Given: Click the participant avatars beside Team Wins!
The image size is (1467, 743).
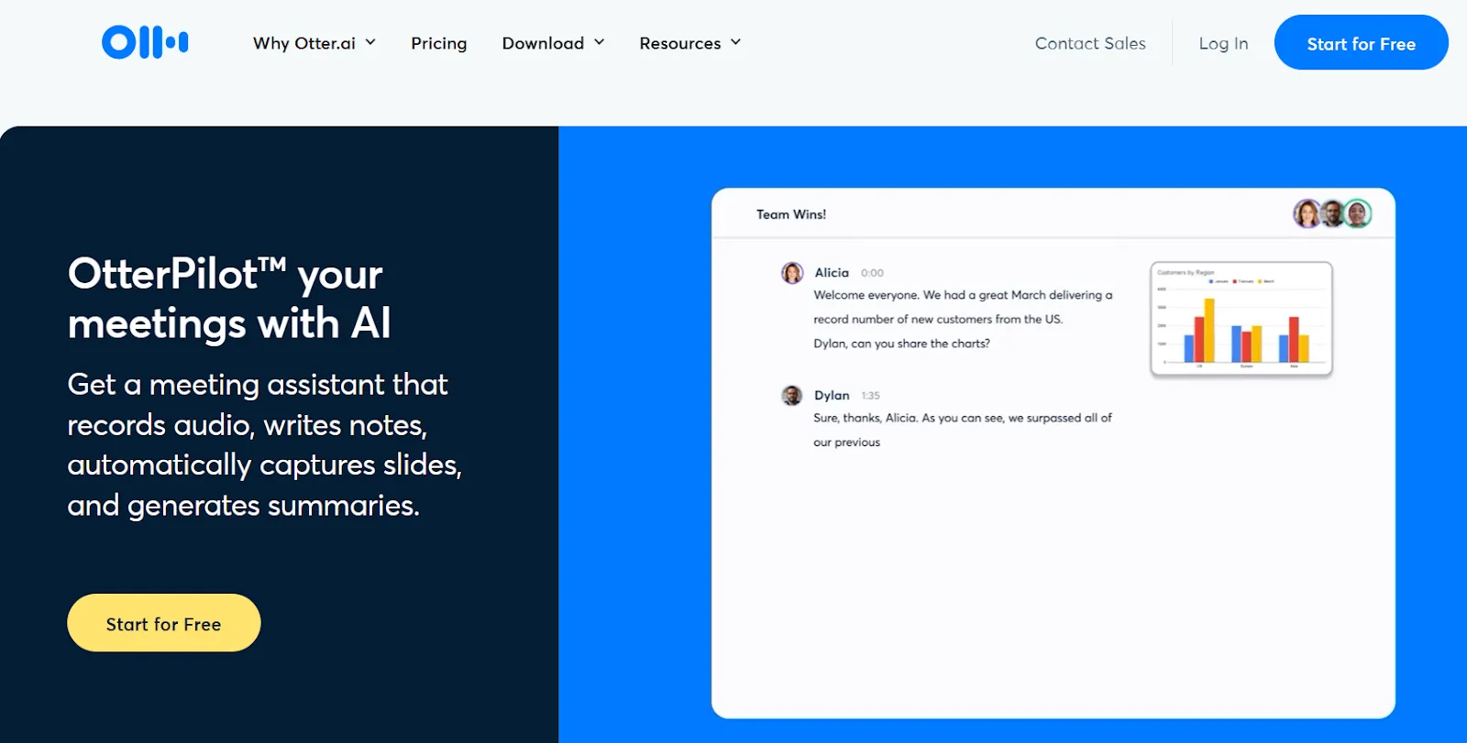Looking at the screenshot, I should click(x=1332, y=213).
